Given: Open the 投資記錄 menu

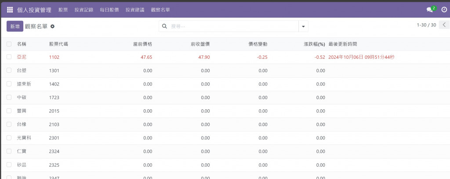Looking at the screenshot, I should point(84,10).
